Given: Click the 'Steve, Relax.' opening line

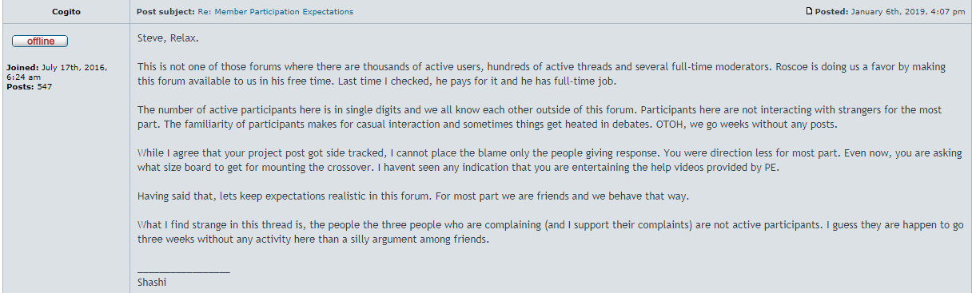Looking at the screenshot, I should click(168, 38).
